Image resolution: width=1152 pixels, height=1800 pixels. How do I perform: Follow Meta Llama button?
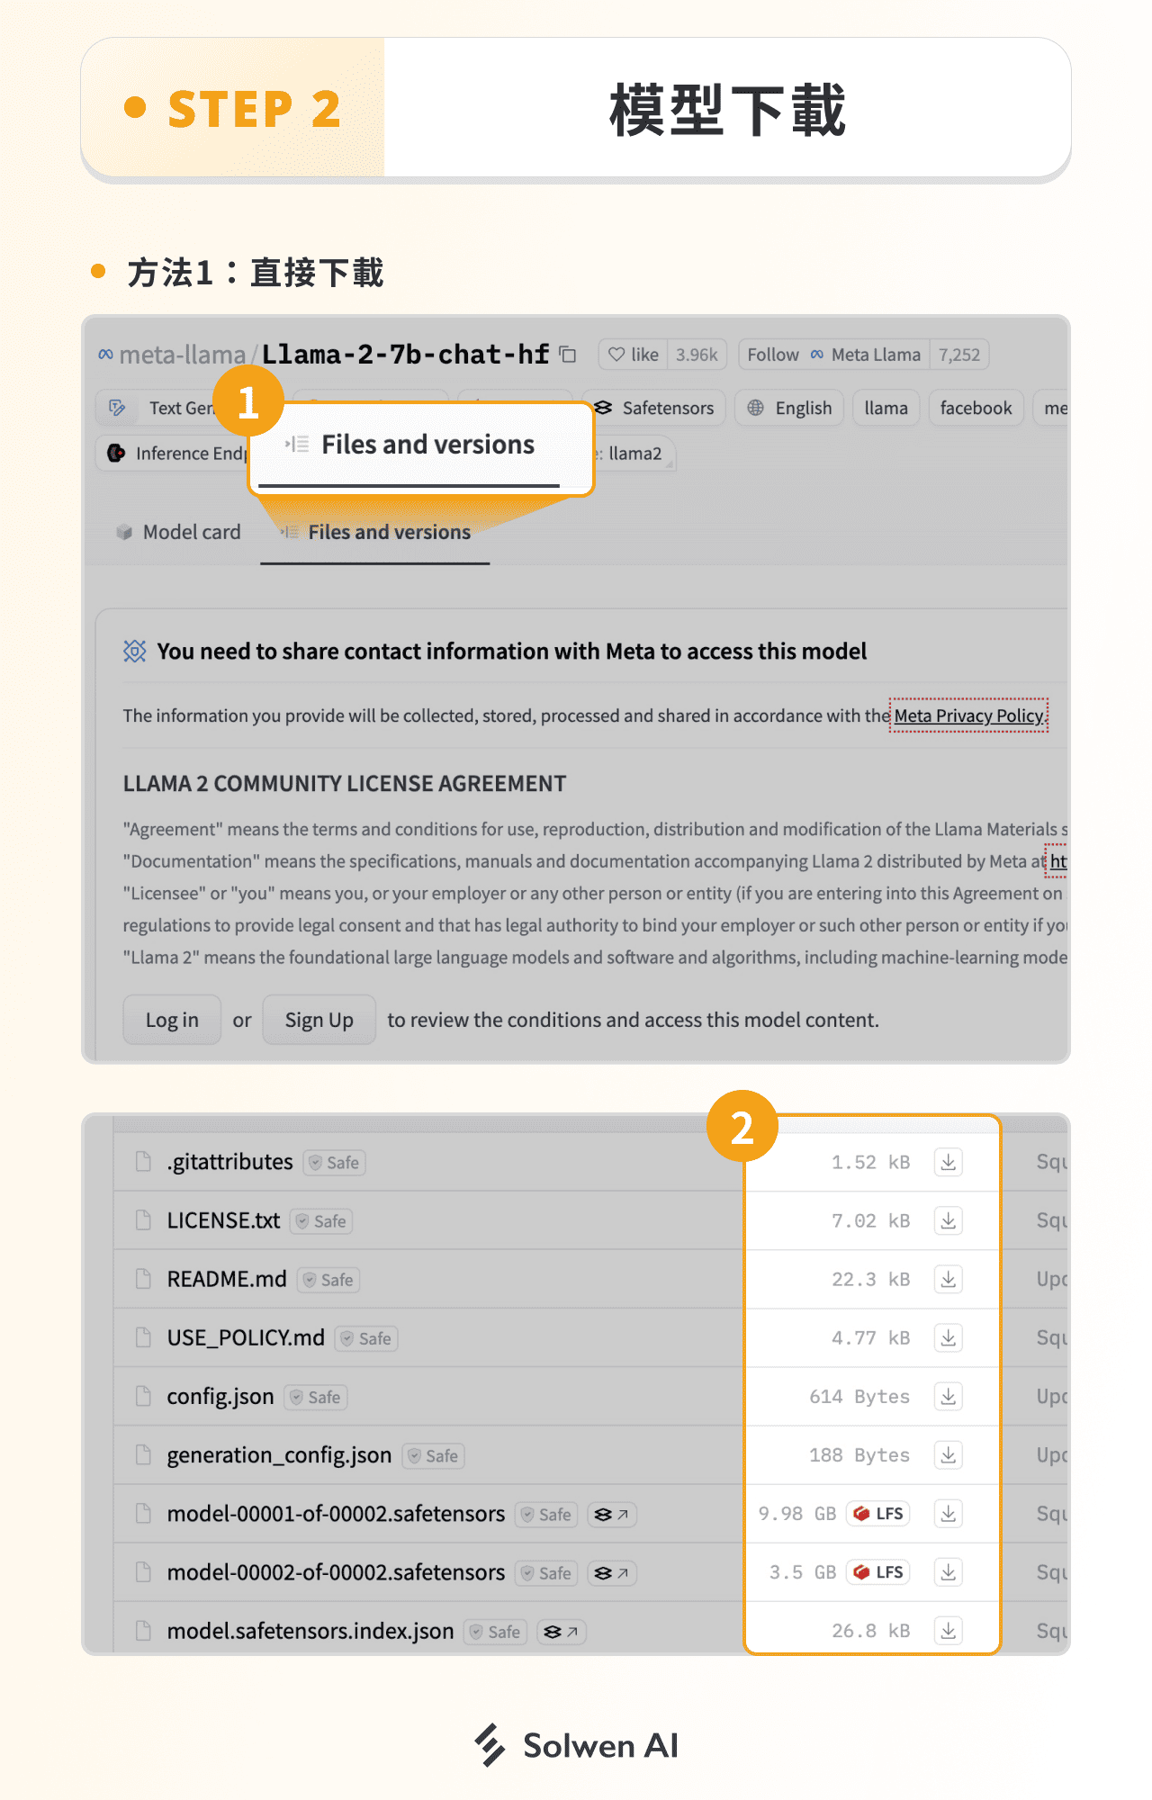(833, 355)
